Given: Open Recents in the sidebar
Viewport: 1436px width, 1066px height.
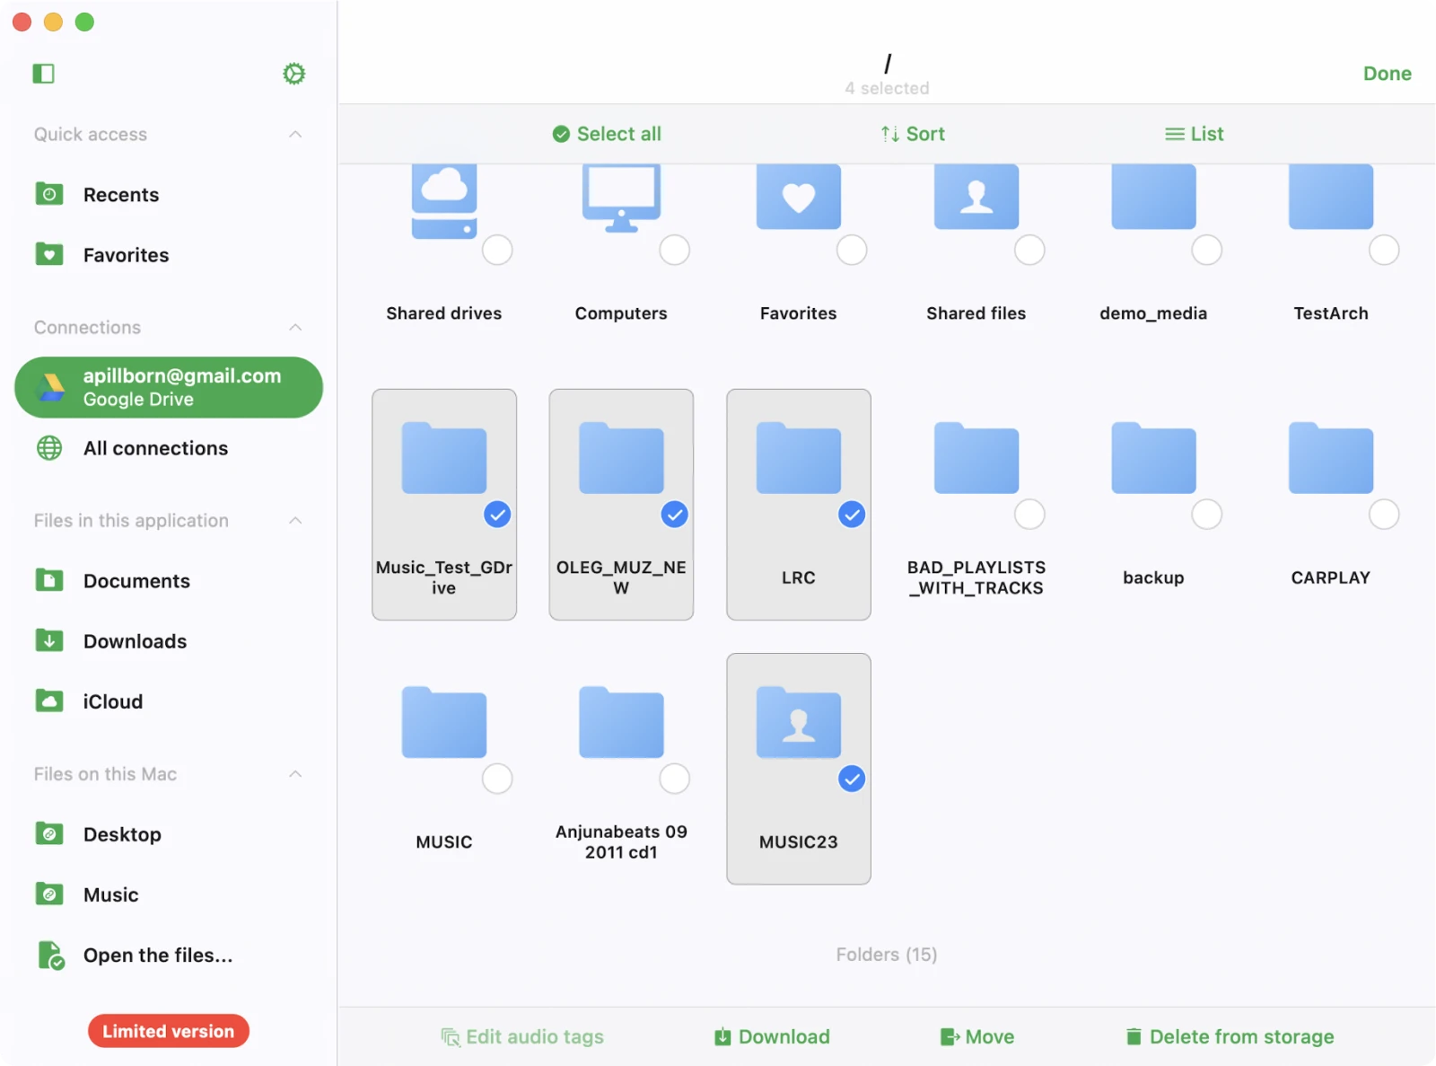Looking at the screenshot, I should (121, 195).
